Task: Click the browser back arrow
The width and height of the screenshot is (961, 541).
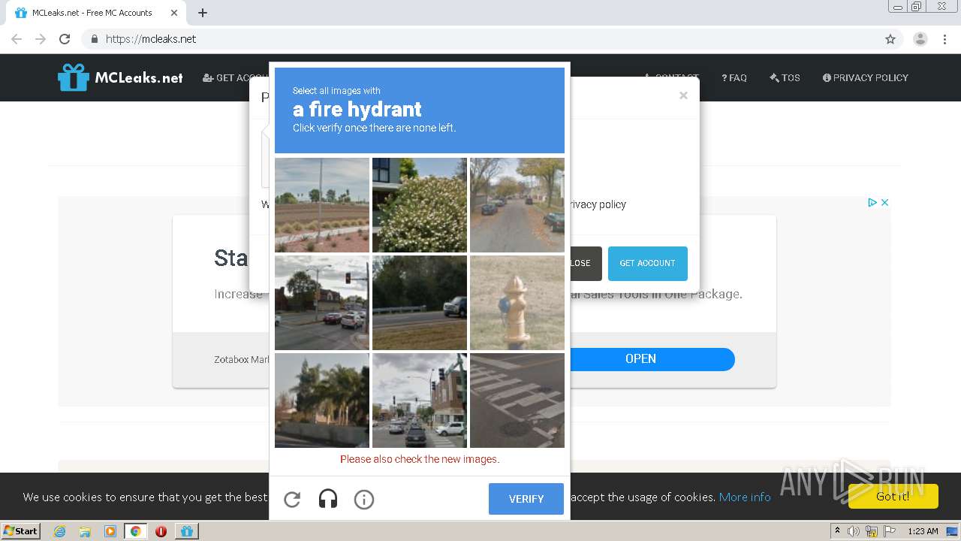Action: pyautogui.click(x=17, y=39)
